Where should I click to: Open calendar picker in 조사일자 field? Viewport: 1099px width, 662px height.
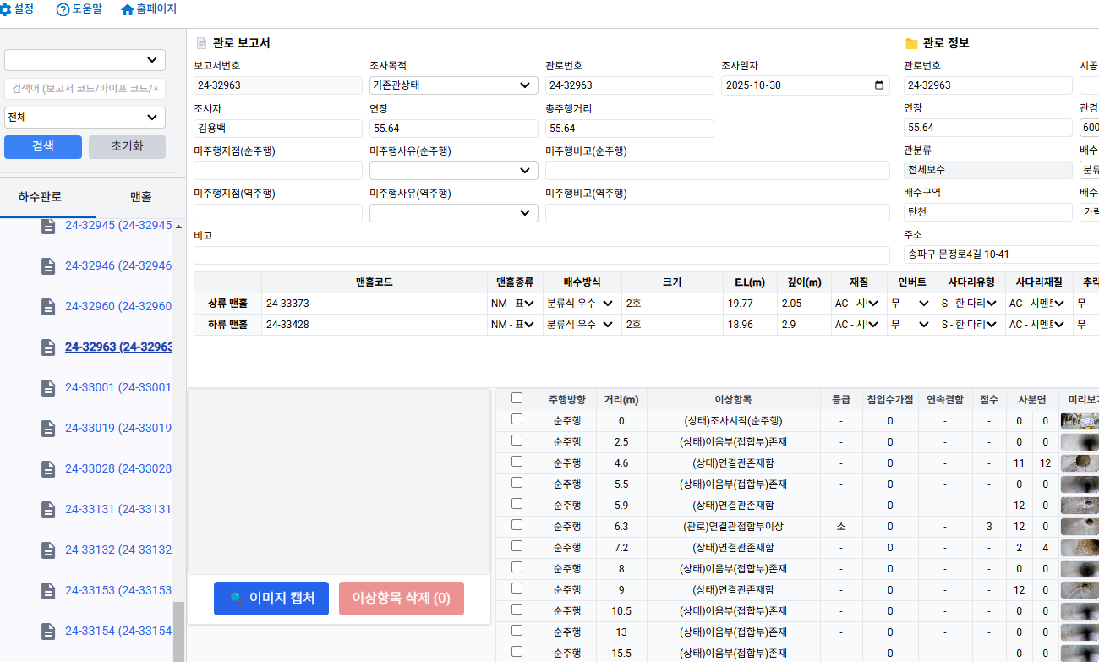879,85
